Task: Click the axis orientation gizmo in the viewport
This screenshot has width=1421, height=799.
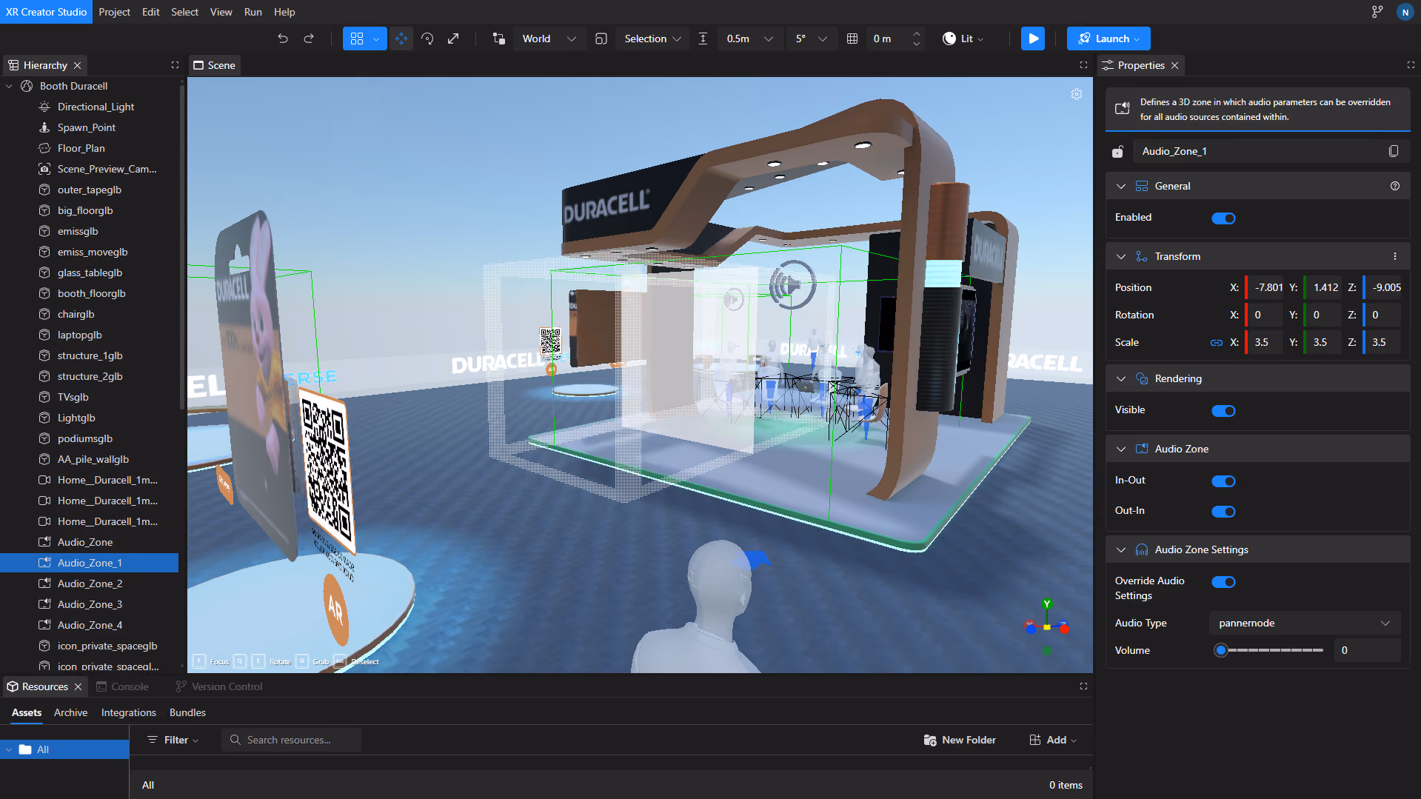Action: (x=1047, y=626)
